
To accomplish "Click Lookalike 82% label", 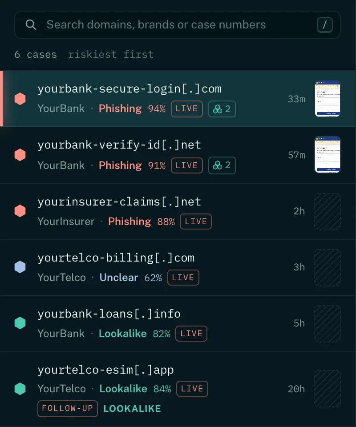I will [x=134, y=334].
